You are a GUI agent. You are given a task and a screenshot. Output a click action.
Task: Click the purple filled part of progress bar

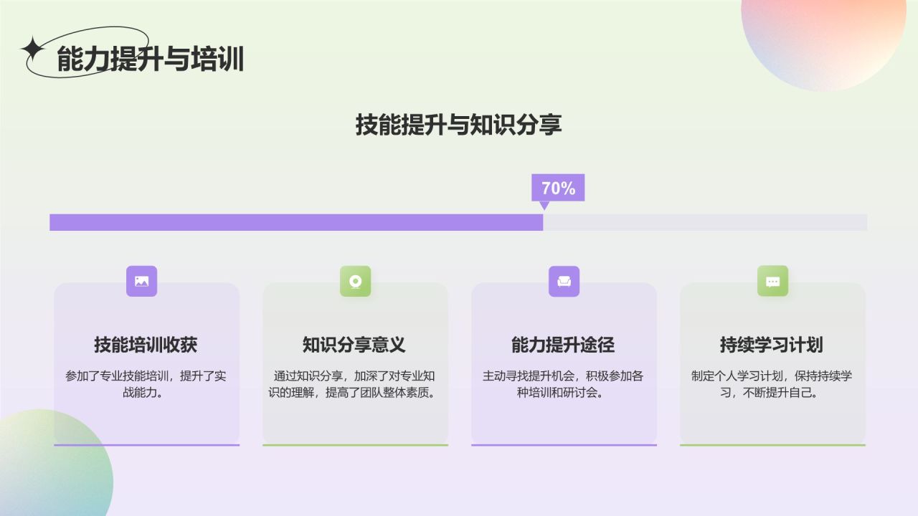[x=296, y=222]
